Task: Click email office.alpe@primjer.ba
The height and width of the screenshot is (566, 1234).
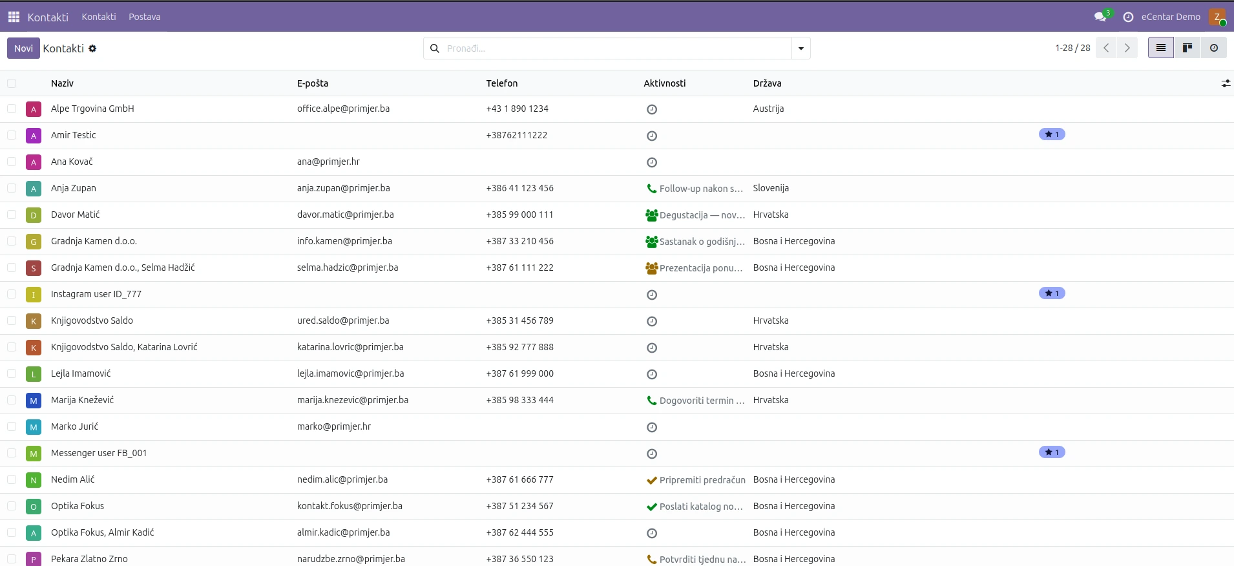Action: coord(343,109)
